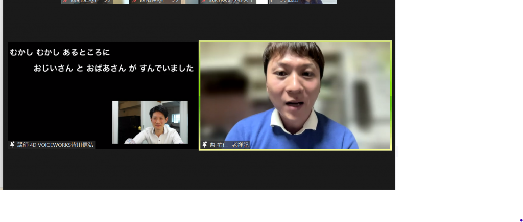Click the text むかし むかし あるところに
The image size is (523, 222).
click(60, 52)
